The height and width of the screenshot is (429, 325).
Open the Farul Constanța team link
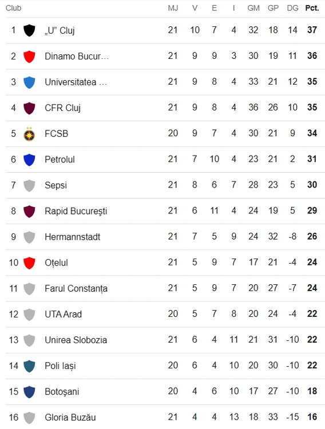pos(76,289)
